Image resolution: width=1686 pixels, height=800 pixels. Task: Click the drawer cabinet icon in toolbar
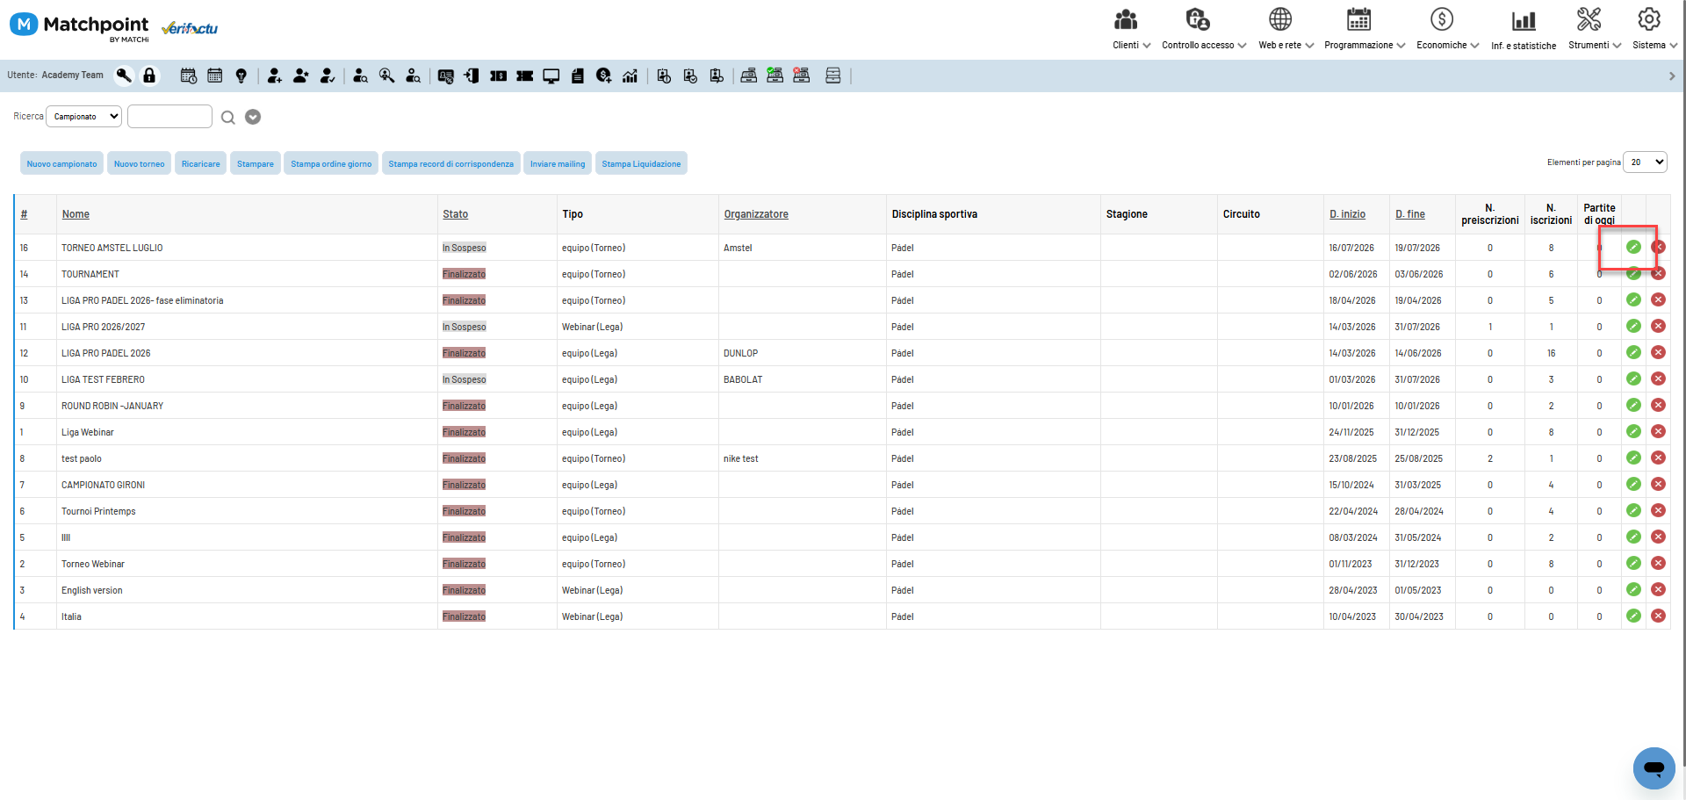tap(833, 76)
